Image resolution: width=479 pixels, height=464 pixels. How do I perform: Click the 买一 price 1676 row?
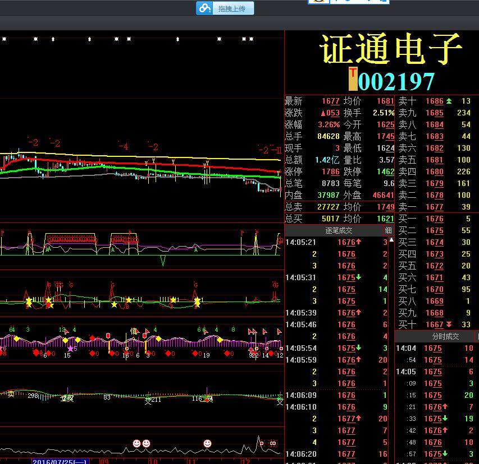[x=434, y=219]
